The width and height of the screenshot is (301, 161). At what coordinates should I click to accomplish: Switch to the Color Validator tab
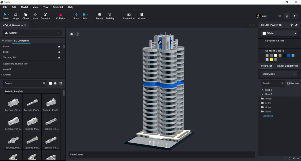pos(287,66)
